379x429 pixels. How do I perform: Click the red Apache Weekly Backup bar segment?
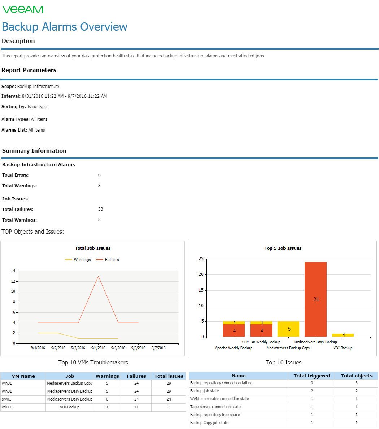[x=234, y=331]
